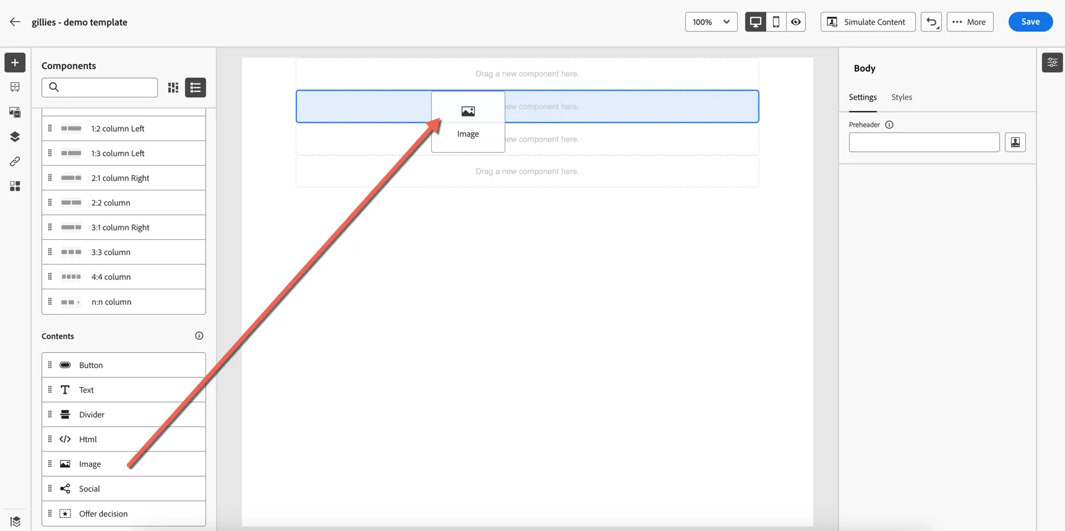Toggle the live preview eye icon
The width and height of the screenshot is (1065, 531).
[796, 22]
